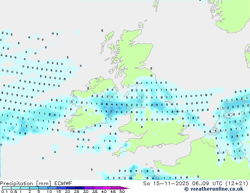The image size is (250, 193).
Task: Click the 0.1 mm legend color swatch
Action: [x=7, y=188]
